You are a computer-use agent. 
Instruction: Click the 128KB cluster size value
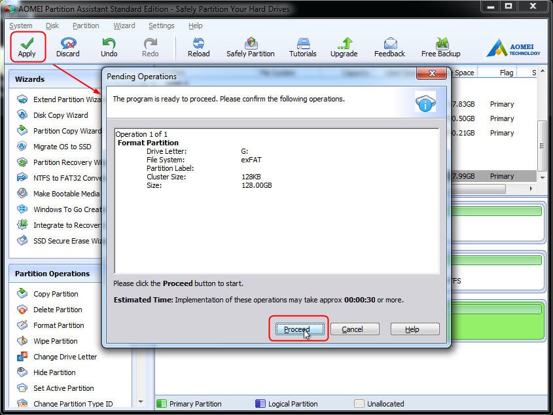(251, 177)
